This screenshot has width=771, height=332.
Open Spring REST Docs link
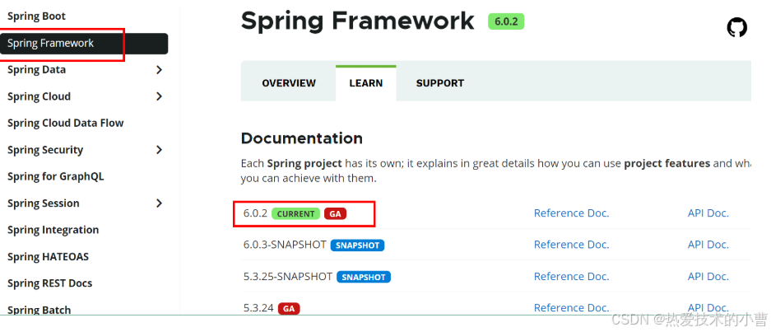(49, 283)
